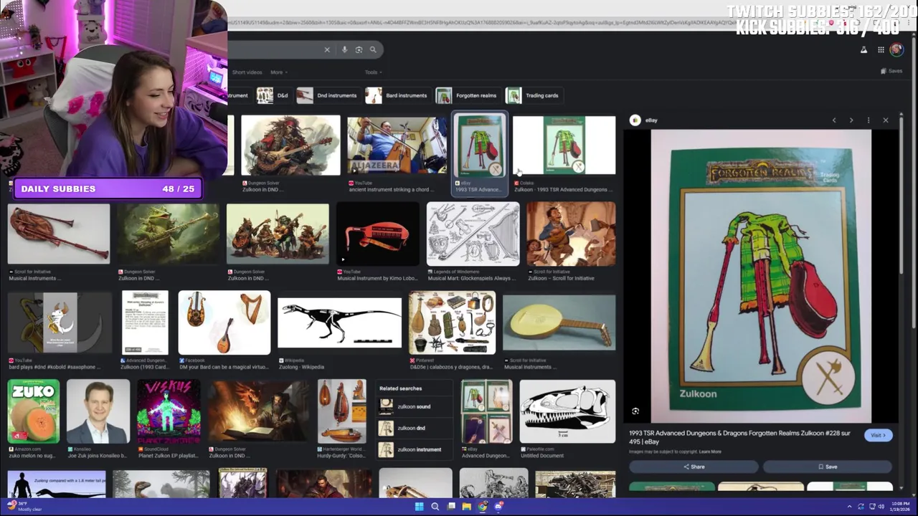
Task: Click the magnifying glass search icon
Action: (373, 49)
